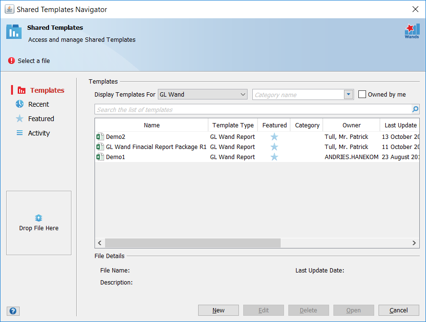Click into the Category name field
The width and height of the screenshot is (426, 322).
tap(298, 95)
